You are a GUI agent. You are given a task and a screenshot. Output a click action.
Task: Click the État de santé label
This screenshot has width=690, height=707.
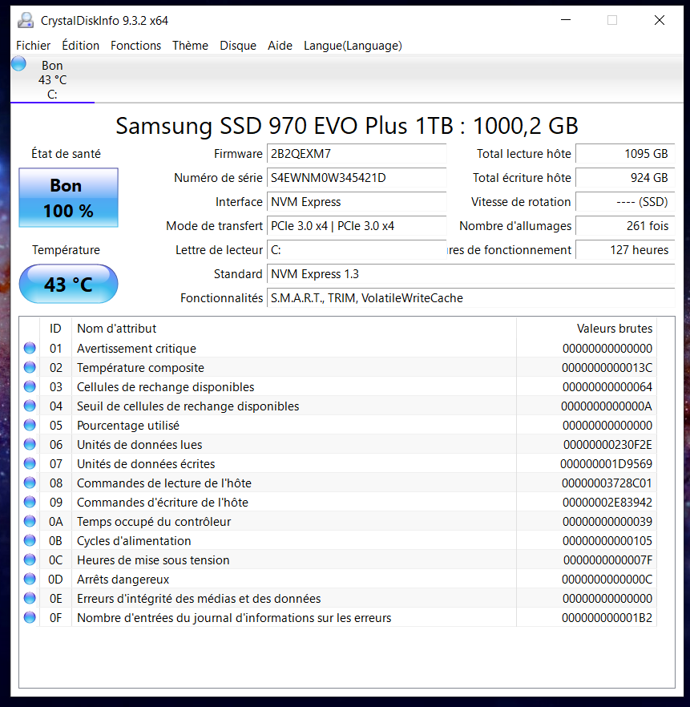pyautogui.click(x=66, y=154)
